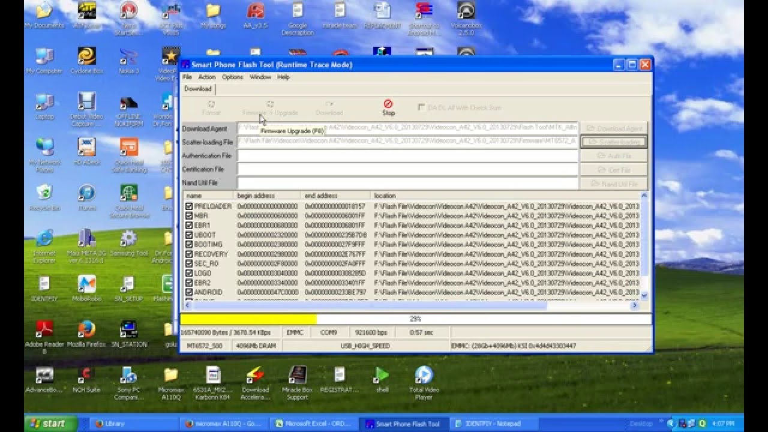Launch Internet Explorer from desktop
This screenshot has height=432, width=768.
pos(44,246)
